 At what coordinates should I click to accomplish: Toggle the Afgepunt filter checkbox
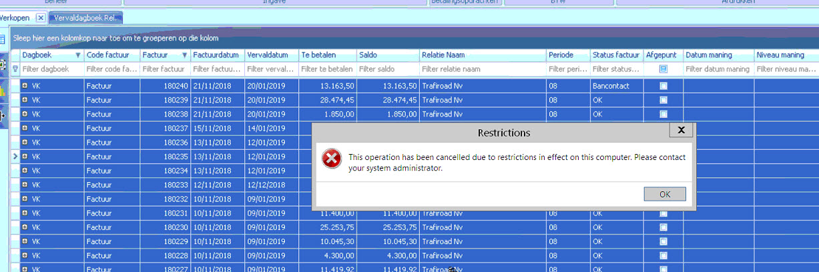(663, 69)
